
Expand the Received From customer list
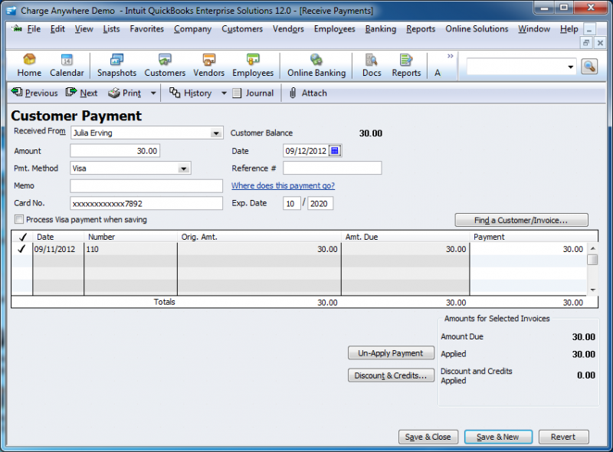[216, 133]
